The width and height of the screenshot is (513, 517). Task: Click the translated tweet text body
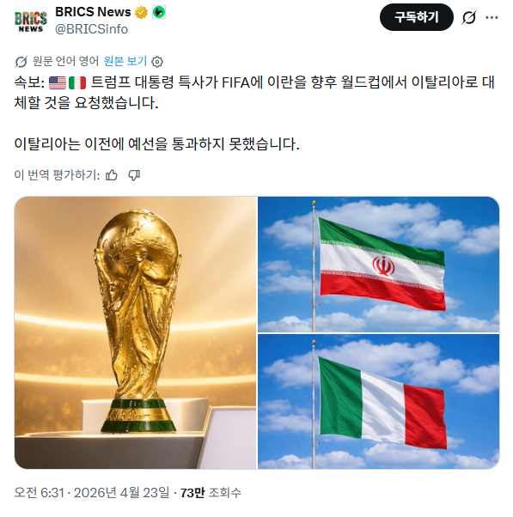pyautogui.click(x=254, y=113)
